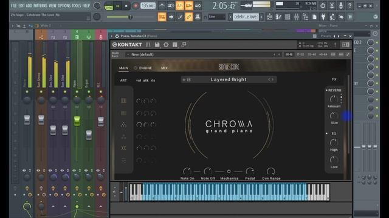Click the Presets label in plugin window
Image resolution: width=389 pixels, height=218 pixels.
[326, 36]
